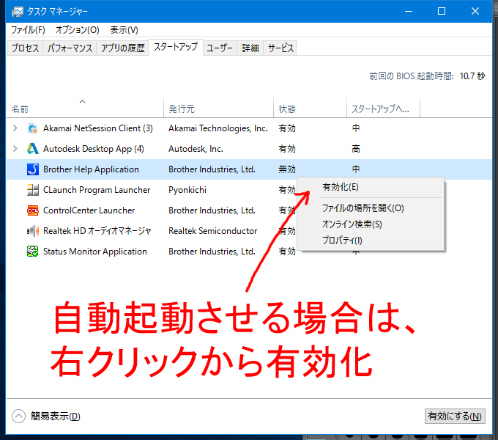Maximize the Task Manager window
Image resolution: width=498 pixels, height=440 pixels.
(x=442, y=12)
